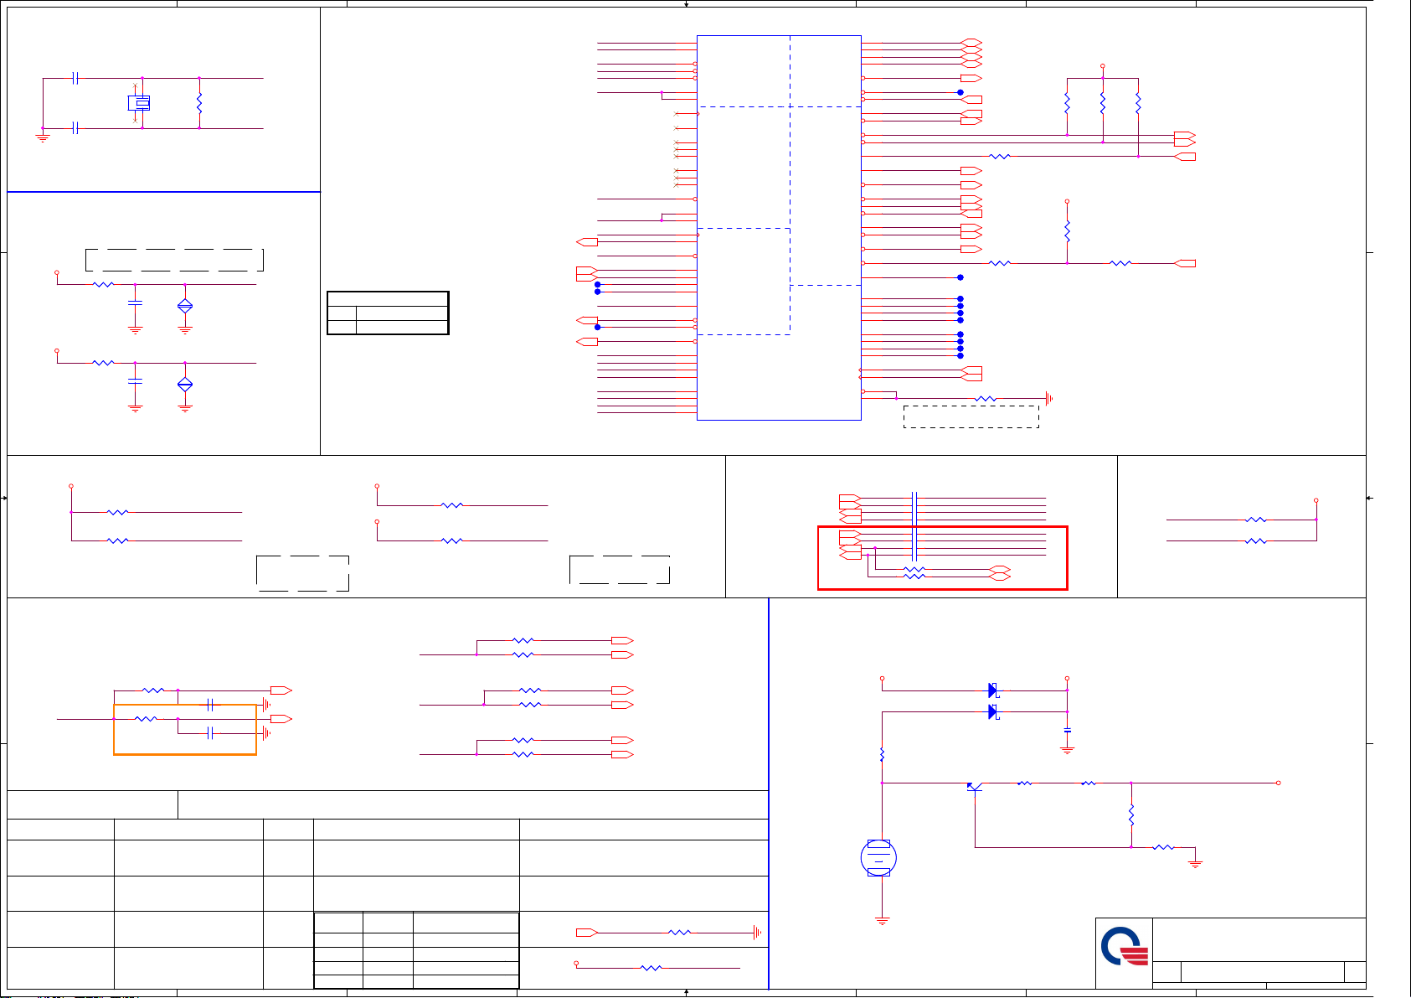Click the ground symbol left of the crystal circuit

[x=43, y=137]
